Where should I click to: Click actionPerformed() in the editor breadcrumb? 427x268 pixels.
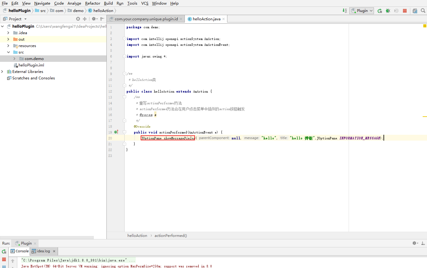(x=171, y=235)
